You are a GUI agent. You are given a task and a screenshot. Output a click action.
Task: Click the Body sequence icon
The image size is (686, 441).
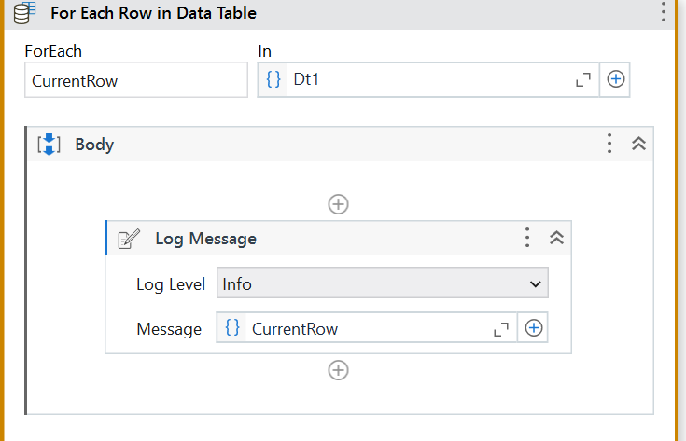[x=49, y=145]
